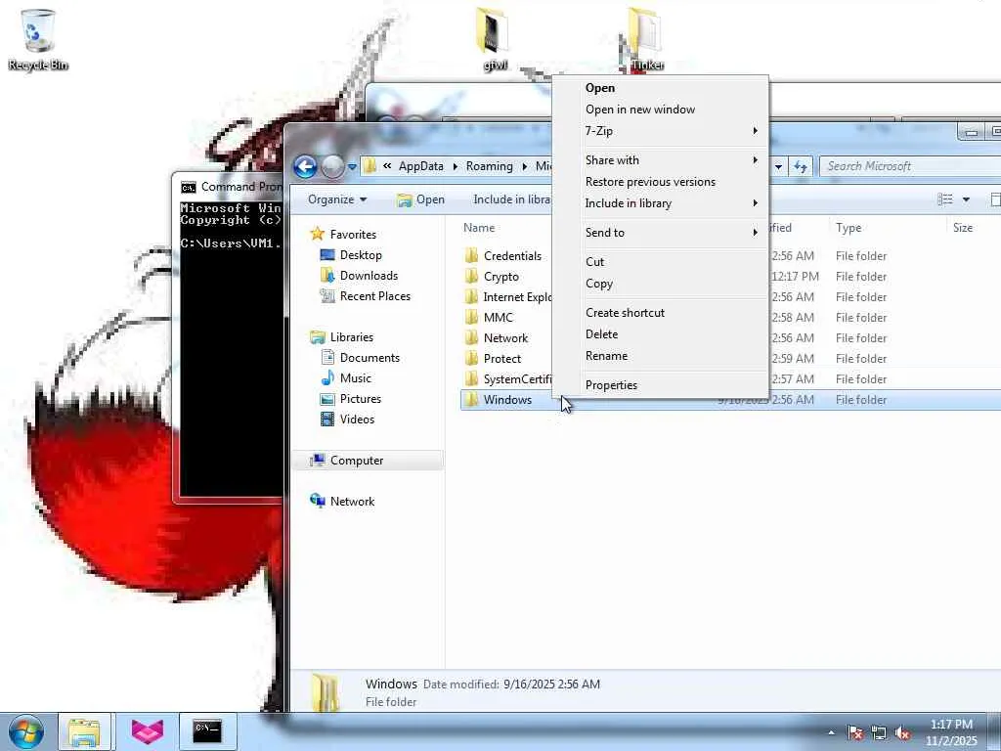The width and height of the screenshot is (1001, 751).
Task: Click the Explorer Back arrow button
Action: point(305,166)
